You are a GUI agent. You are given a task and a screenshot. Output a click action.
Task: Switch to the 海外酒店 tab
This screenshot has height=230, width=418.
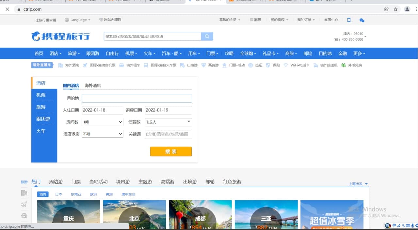pos(93,86)
